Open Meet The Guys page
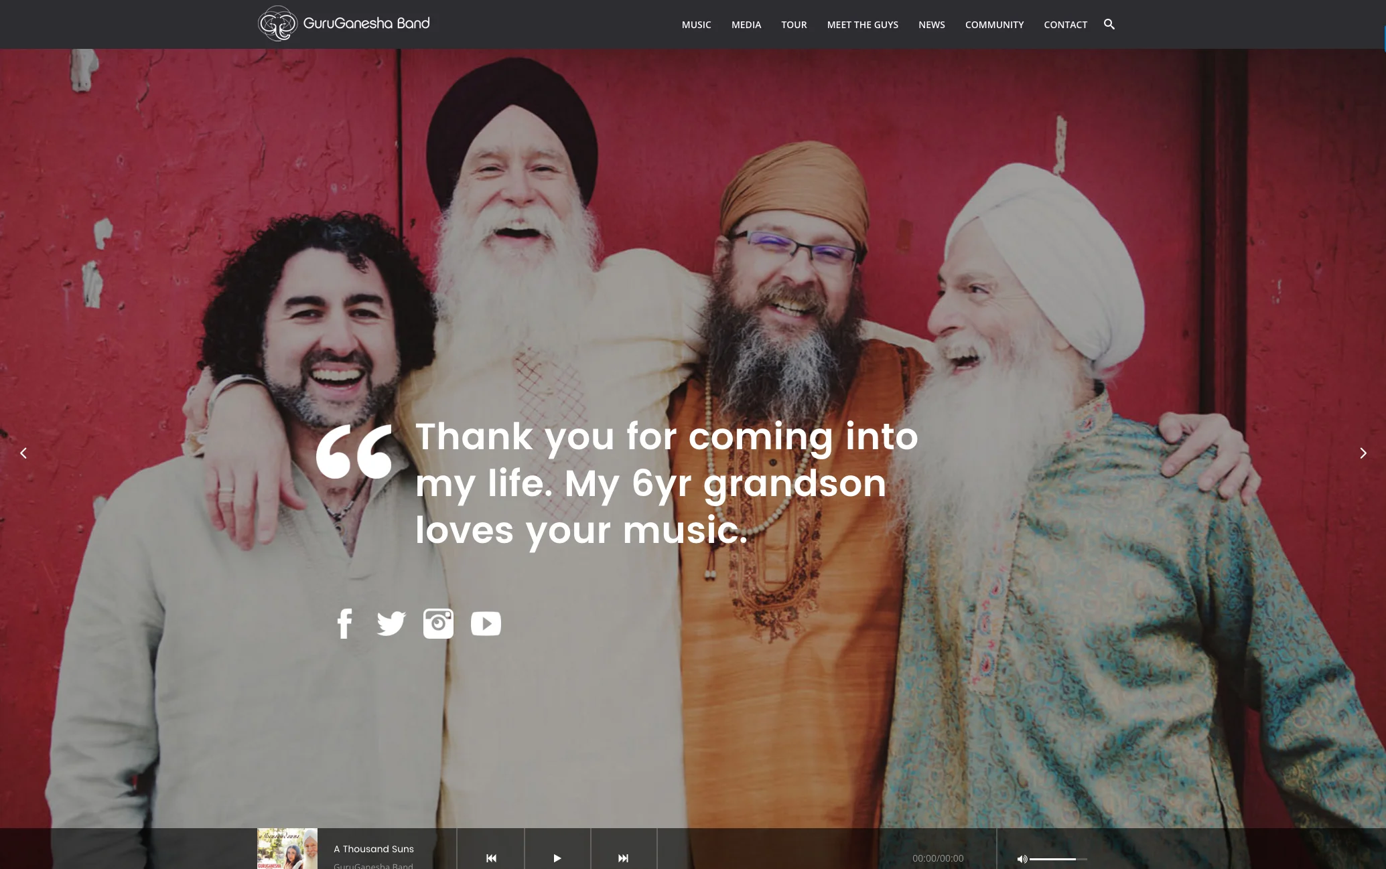The width and height of the screenshot is (1386, 869). [862, 25]
